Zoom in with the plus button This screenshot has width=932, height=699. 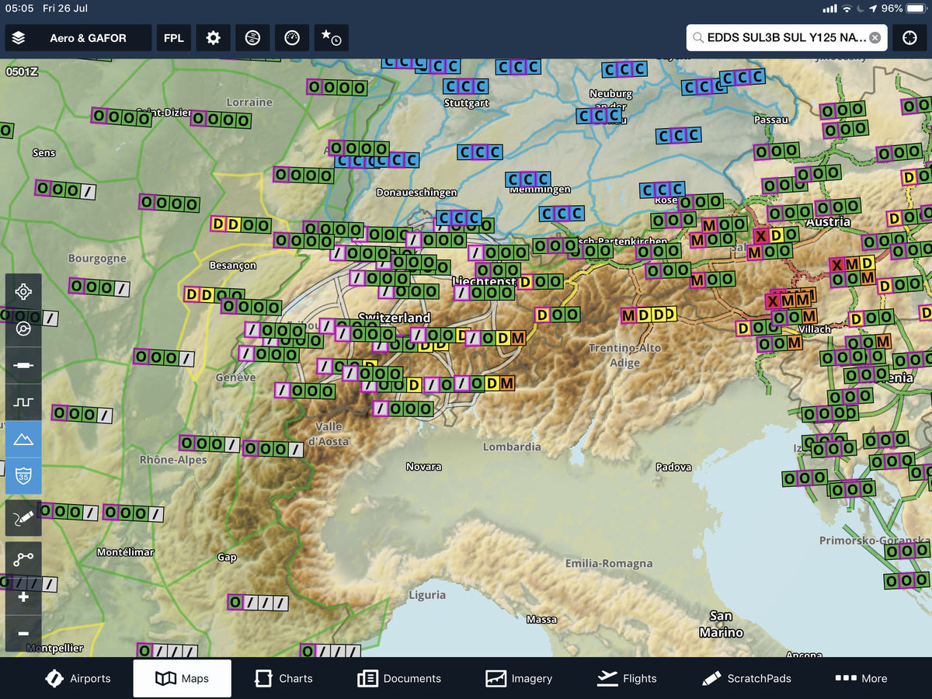[x=24, y=597]
